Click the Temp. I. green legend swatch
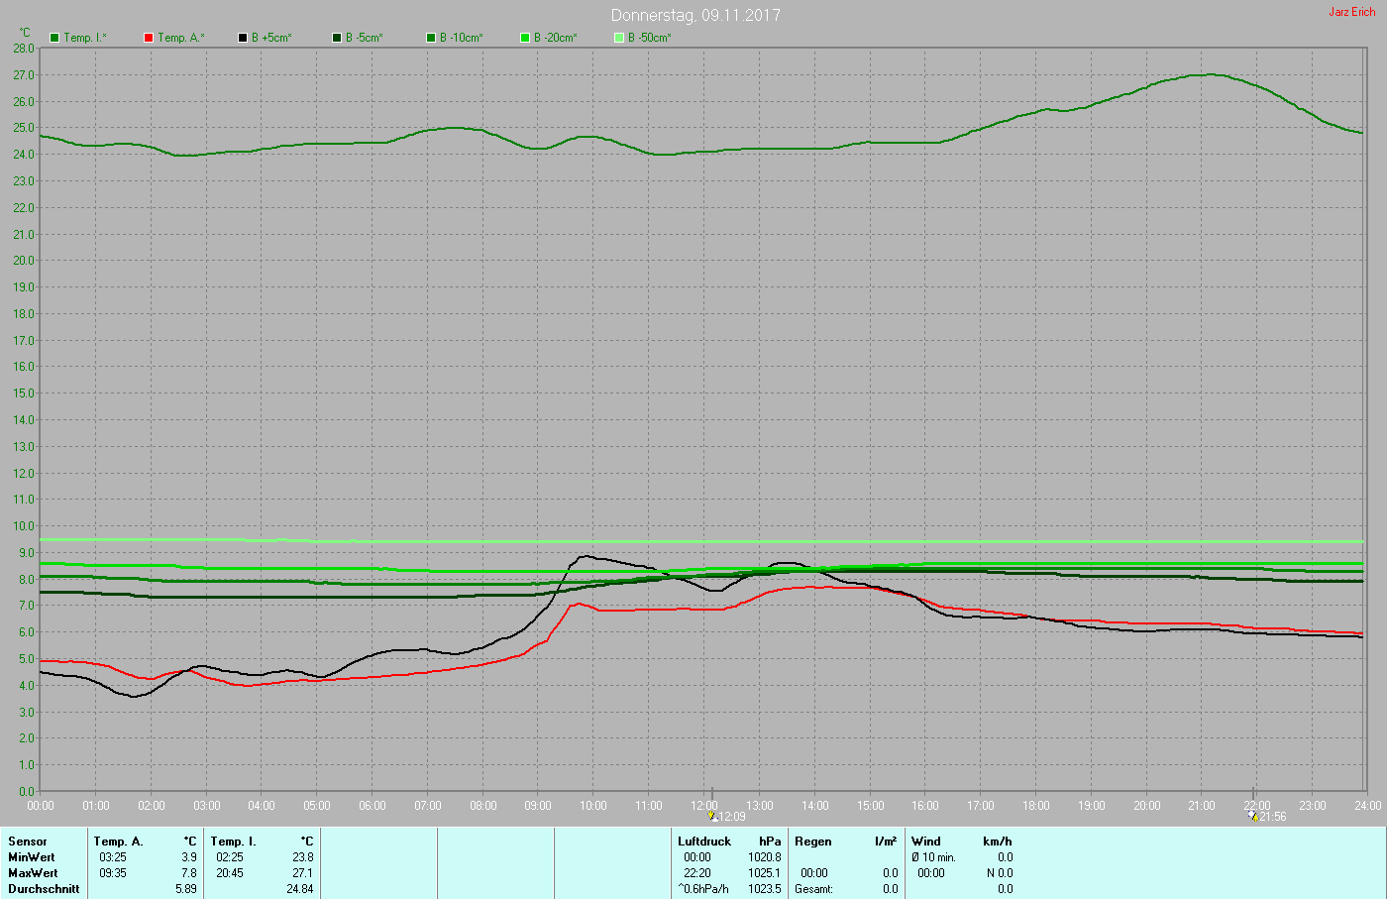 point(54,38)
